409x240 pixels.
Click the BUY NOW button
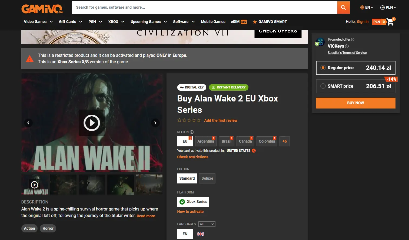point(355,103)
